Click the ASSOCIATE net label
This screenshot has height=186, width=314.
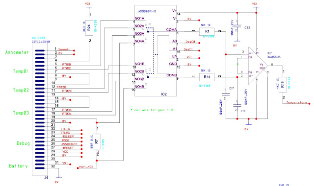[69, 144]
